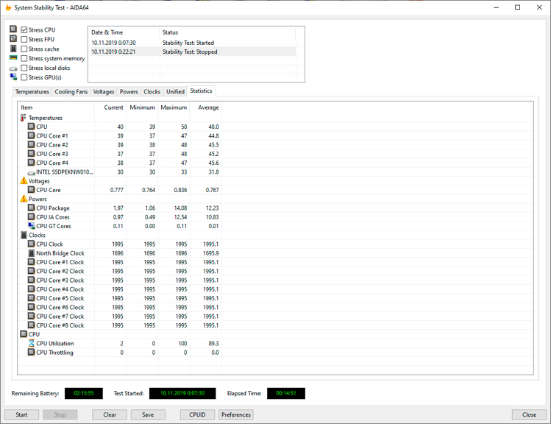Click the North Bridge Clock chip icon
This screenshot has width=551, height=424.
(x=32, y=253)
